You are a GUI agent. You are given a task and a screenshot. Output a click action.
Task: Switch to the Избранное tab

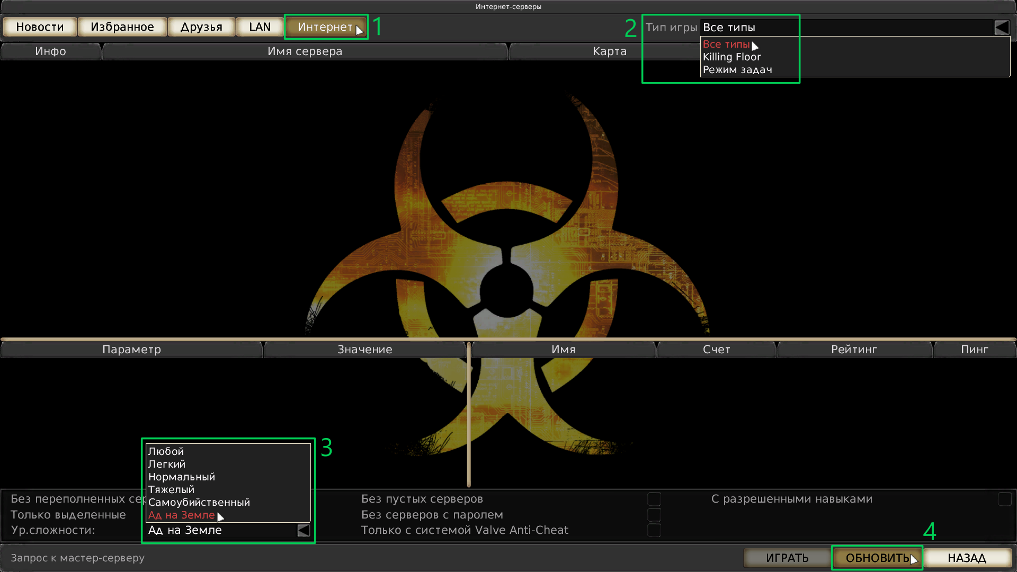pyautogui.click(x=122, y=27)
